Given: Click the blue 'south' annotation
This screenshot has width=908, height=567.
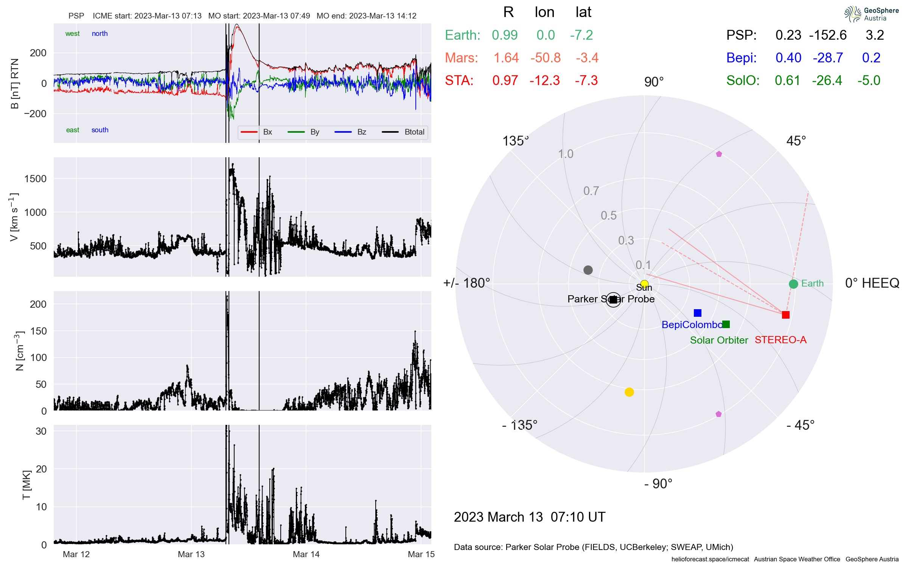Looking at the screenshot, I should coord(100,130).
